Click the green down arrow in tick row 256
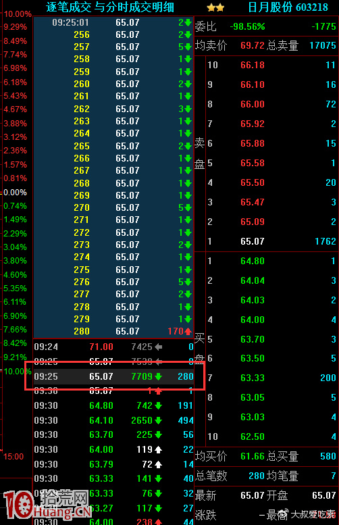 click(x=188, y=35)
